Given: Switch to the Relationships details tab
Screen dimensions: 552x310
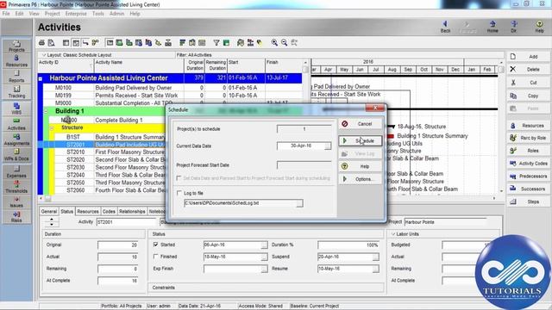Looking at the screenshot, I should (x=132, y=211).
